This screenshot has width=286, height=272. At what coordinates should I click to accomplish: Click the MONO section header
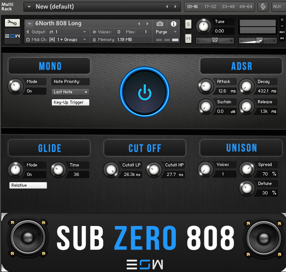[50, 66]
